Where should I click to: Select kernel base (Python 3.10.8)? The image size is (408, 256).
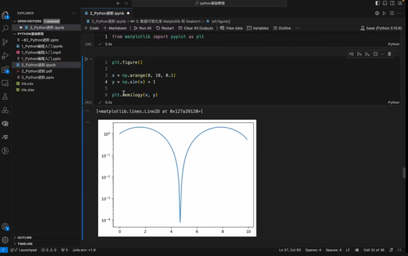[x=381, y=28]
